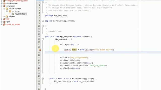Viewport: 161px width, 90px height.
Task: Click line number 22 in the gutter
Action: coord(39,58)
